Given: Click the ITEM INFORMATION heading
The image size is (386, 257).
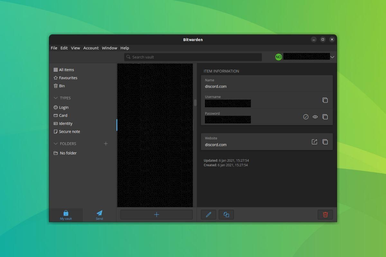Looking at the screenshot, I should [x=221, y=71].
